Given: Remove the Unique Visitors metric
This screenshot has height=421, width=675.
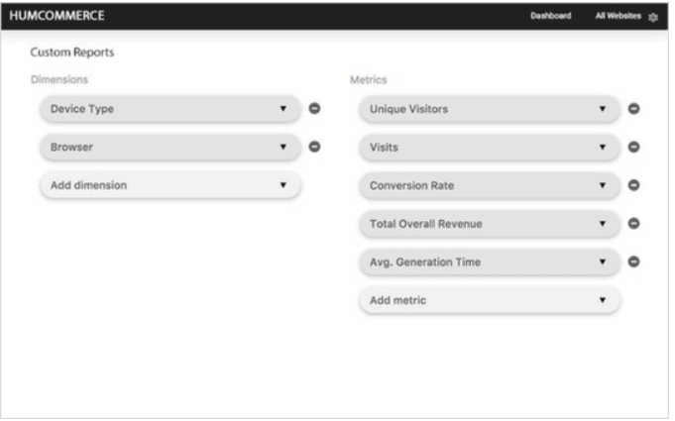Looking at the screenshot, I should coord(634,108).
